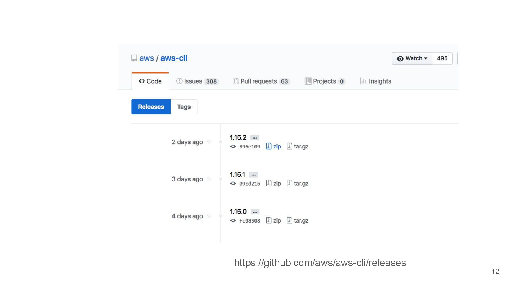This screenshot has width=511, height=287.
Task: Open release 1.15.2
Action: point(238,137)
